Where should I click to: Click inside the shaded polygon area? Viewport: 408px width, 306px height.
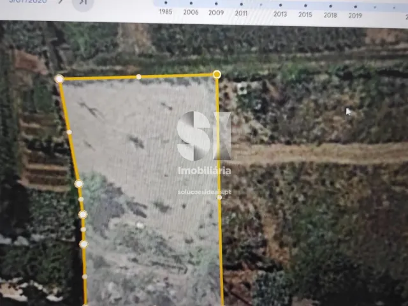147,178
